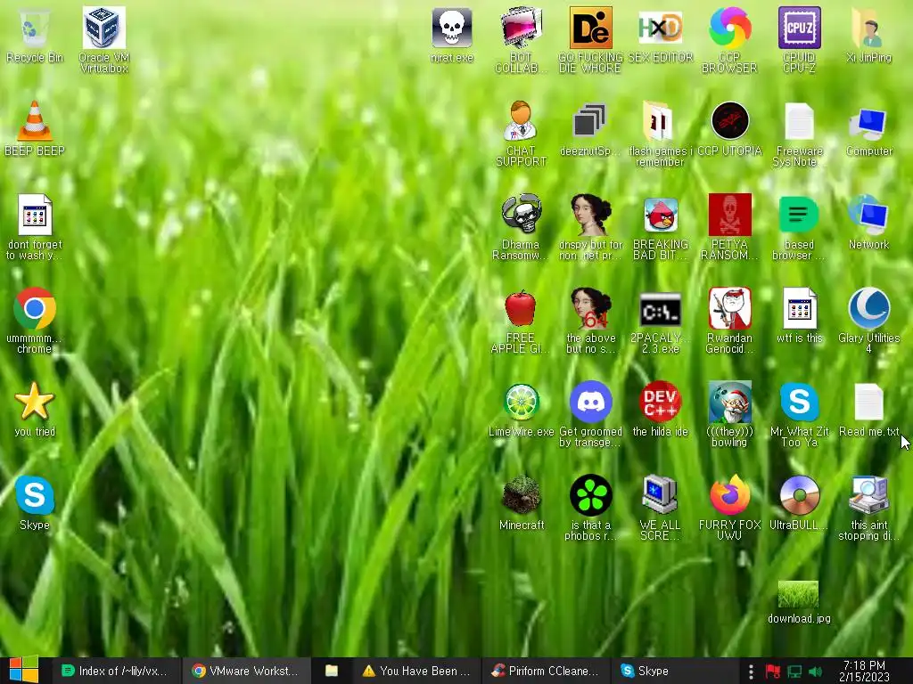
Task: Switch to You Have Been... taskbar window
Action: click(x=416, y=671)
